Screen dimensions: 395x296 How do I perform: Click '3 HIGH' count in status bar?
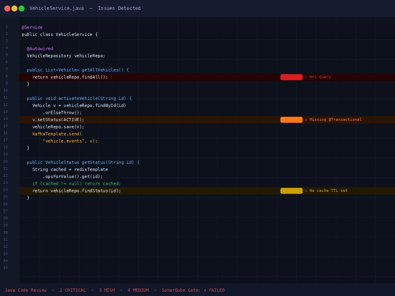[107, 290]
